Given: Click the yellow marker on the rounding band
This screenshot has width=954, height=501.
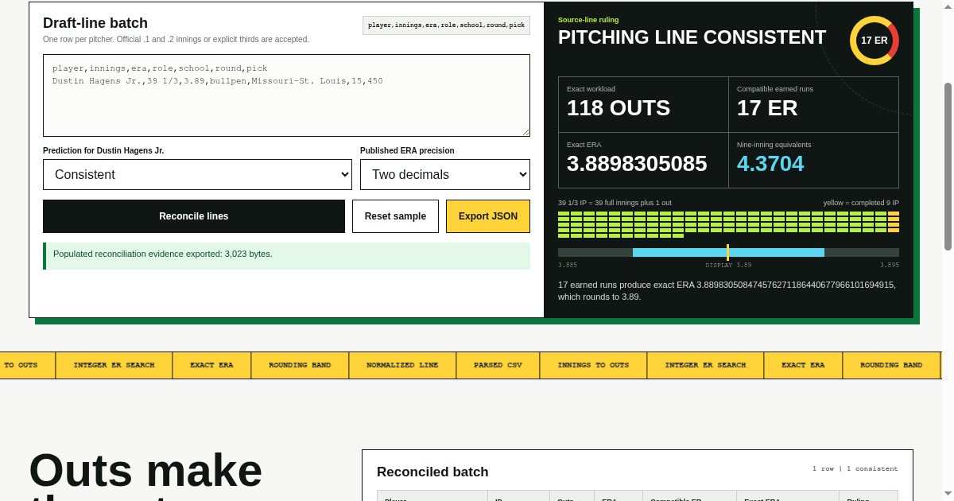Looking at the screenshot, I should 727,252.
